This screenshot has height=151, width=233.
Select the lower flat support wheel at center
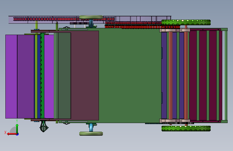pyautogui.click(x=91, y=134)
